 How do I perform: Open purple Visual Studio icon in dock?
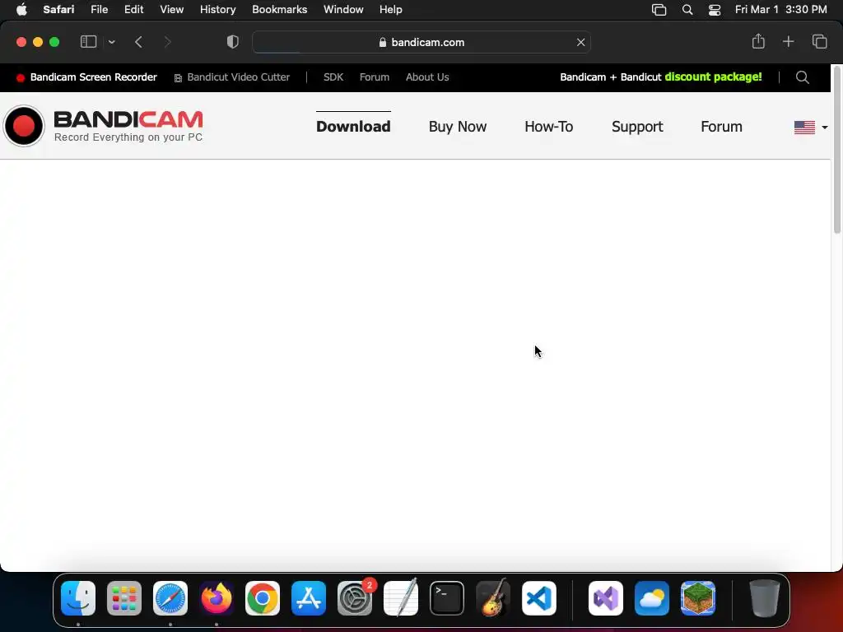606,598
